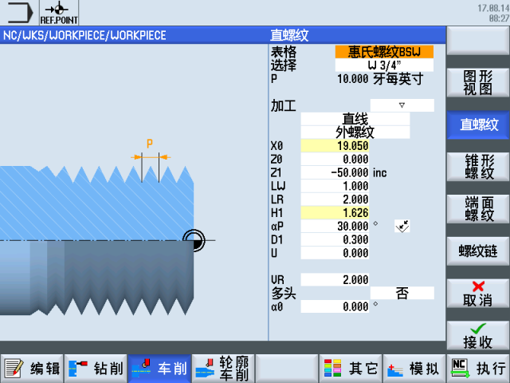Toggle the 多头 multi-start field showing 否
Image resolution: width=510 pixels, height=383 pixels.
point(402,293)
